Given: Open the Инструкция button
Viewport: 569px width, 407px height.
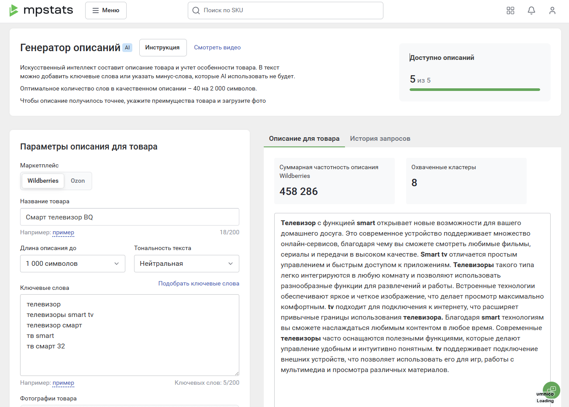Looking at the screenshot, I should click(163, 48).
